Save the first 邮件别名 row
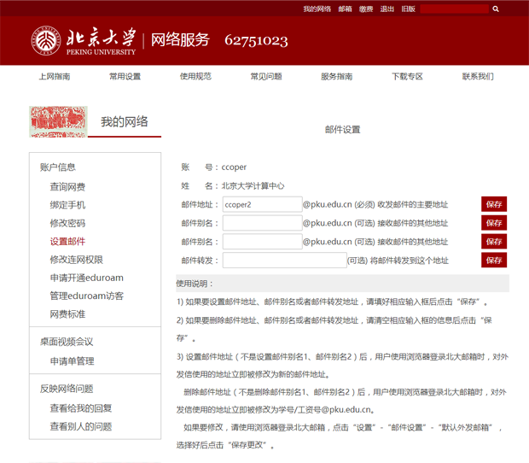 coord(494,223)
